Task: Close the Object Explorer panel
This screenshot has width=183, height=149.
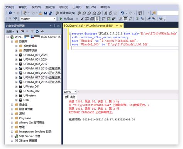Action: (58, 26)
